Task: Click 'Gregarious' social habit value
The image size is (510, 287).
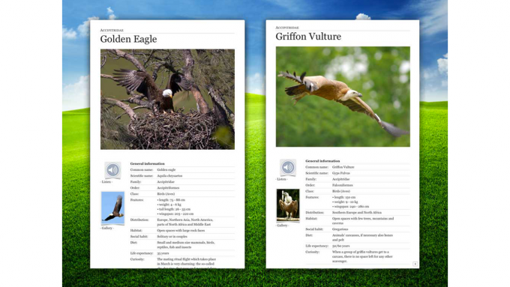Action: pyautogui.click(x=340, y=229)
